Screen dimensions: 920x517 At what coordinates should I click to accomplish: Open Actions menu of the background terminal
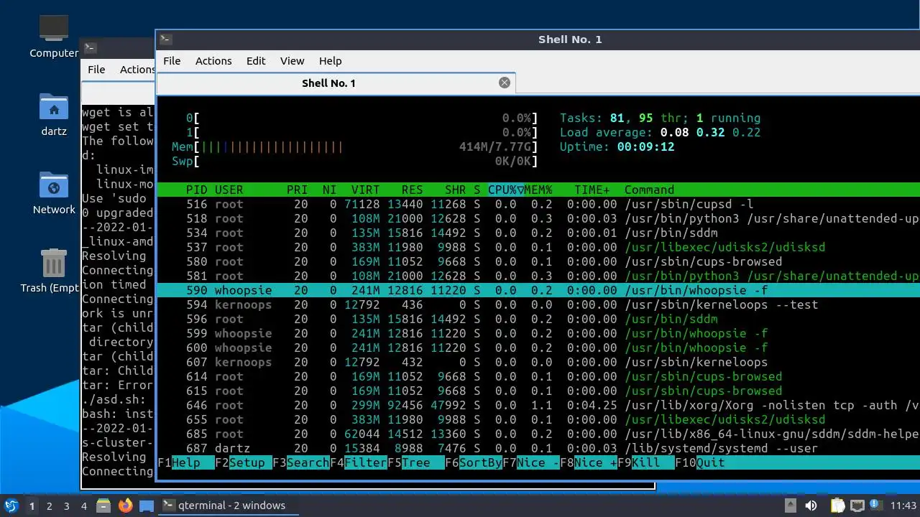click(x=136, y=70)
